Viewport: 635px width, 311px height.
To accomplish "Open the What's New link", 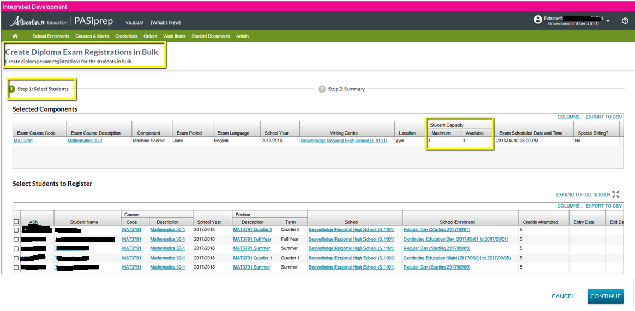I will 165,22.
